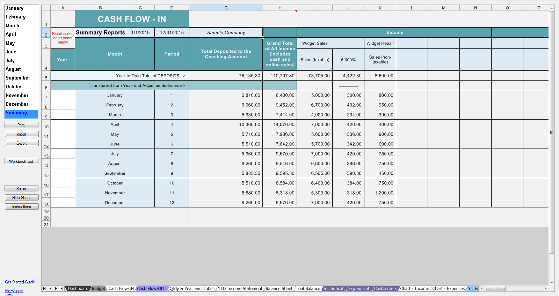Click the Setup button
Image resolution: width=559 pixels, height=296 pixels.
click(21, 189)
